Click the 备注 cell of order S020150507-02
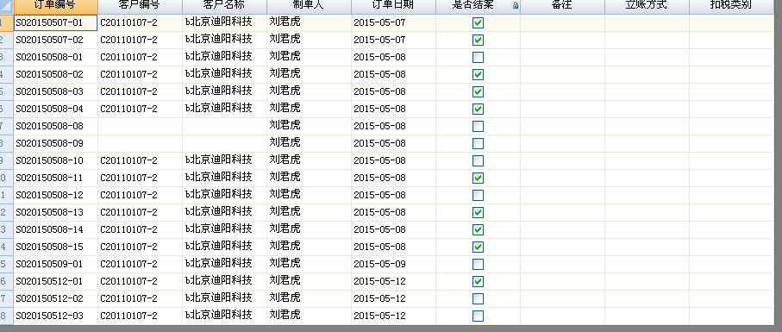The width and height of the screenshot is (782, 332). click(x=562, y=40)
